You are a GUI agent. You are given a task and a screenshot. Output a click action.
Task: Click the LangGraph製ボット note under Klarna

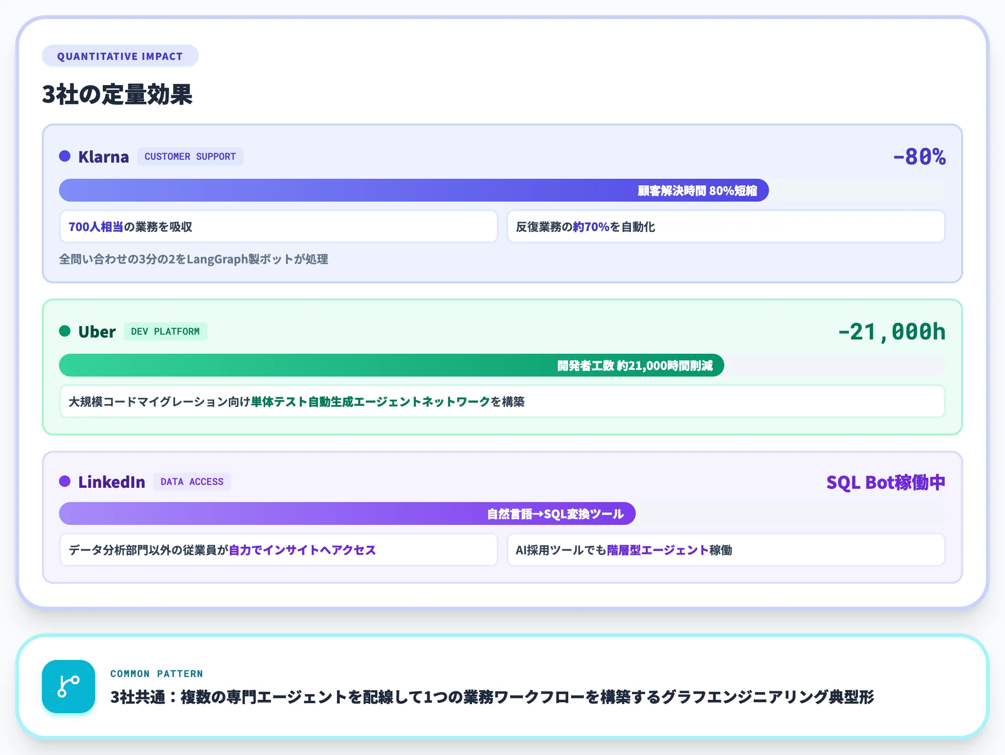point(194,259)
